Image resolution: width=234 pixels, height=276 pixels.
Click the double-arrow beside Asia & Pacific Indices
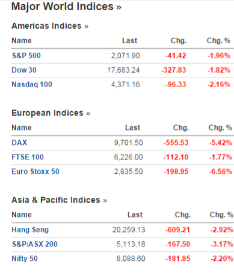click(105, 201)
